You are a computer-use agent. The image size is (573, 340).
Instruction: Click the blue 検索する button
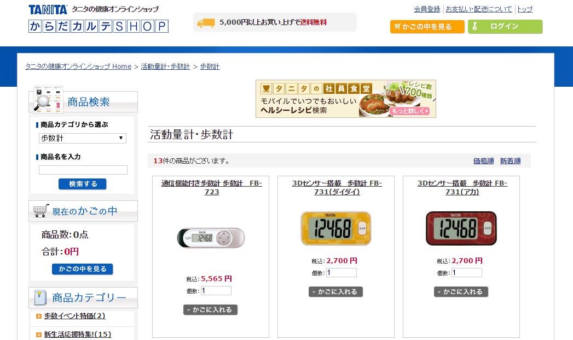click(83, 184)
